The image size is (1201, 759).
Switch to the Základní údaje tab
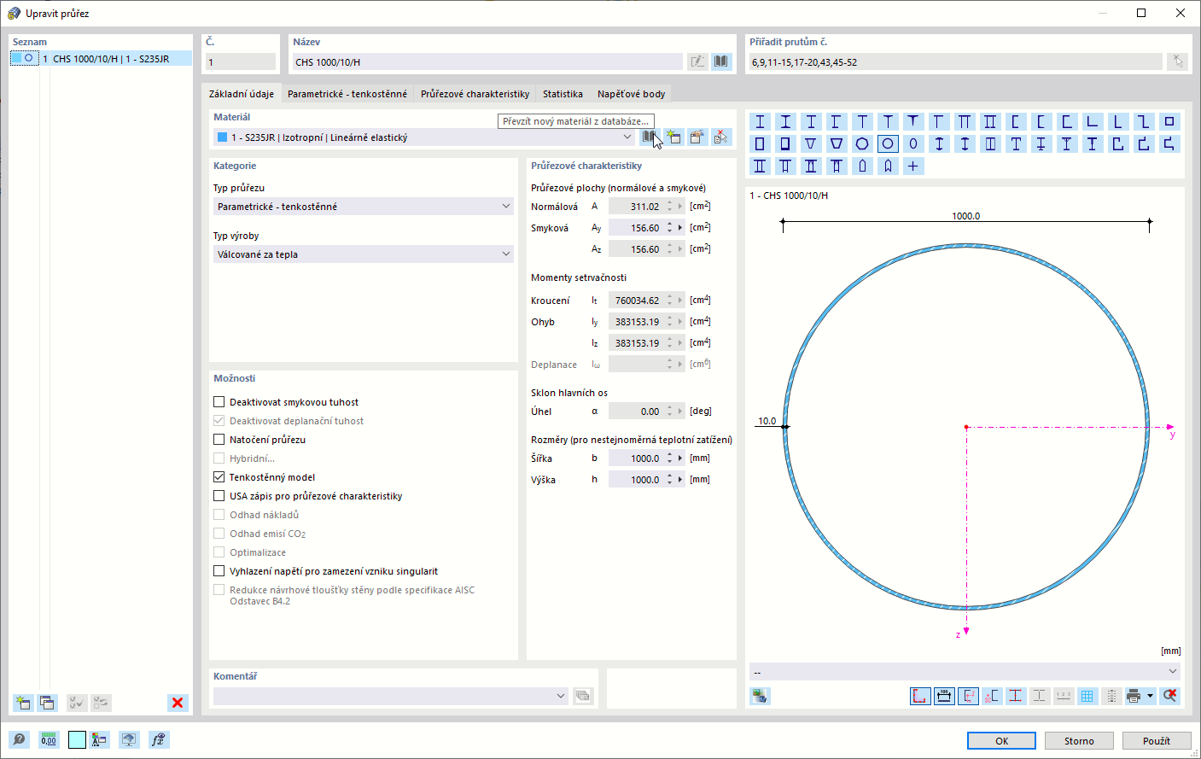[x=242, y=94]
